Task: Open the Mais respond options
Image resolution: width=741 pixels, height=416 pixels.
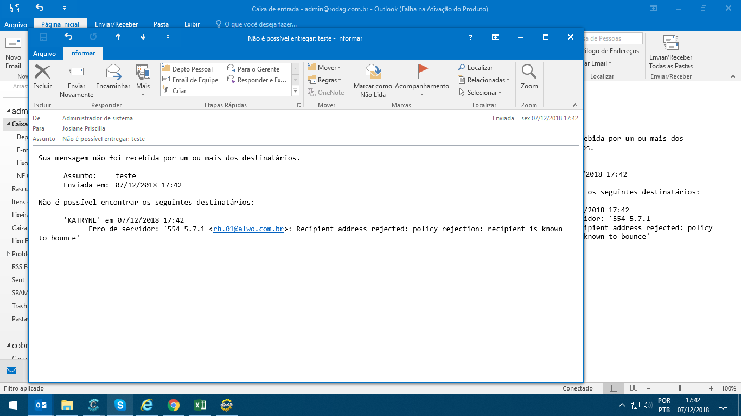Action: tap(143, 81)
